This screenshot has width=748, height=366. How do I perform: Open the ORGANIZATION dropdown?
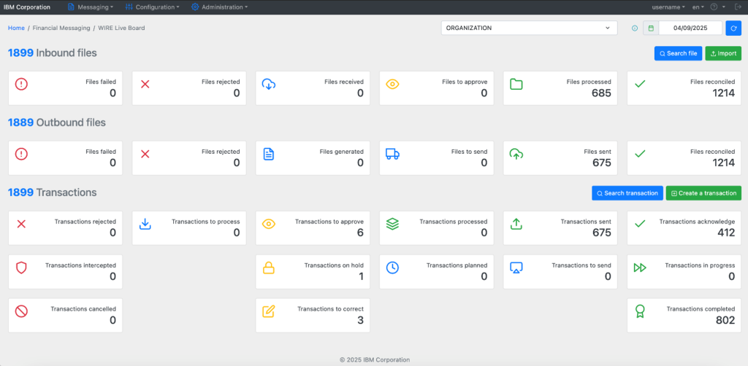(529, 28)
